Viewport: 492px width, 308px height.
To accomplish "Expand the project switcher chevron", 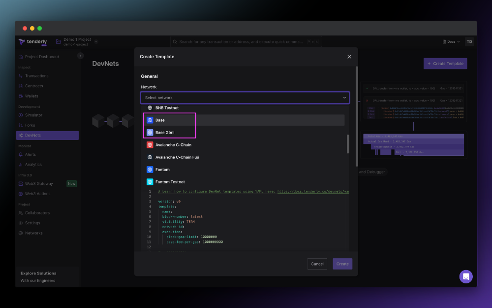I will pos(96,41).
